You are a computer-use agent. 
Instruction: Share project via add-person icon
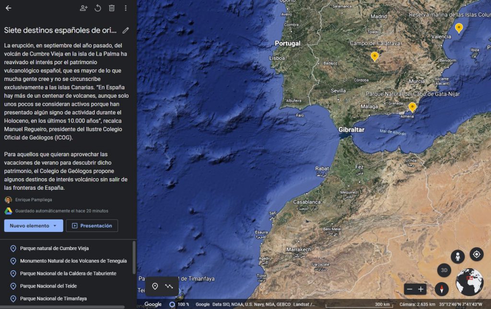(x=83, y=8)
